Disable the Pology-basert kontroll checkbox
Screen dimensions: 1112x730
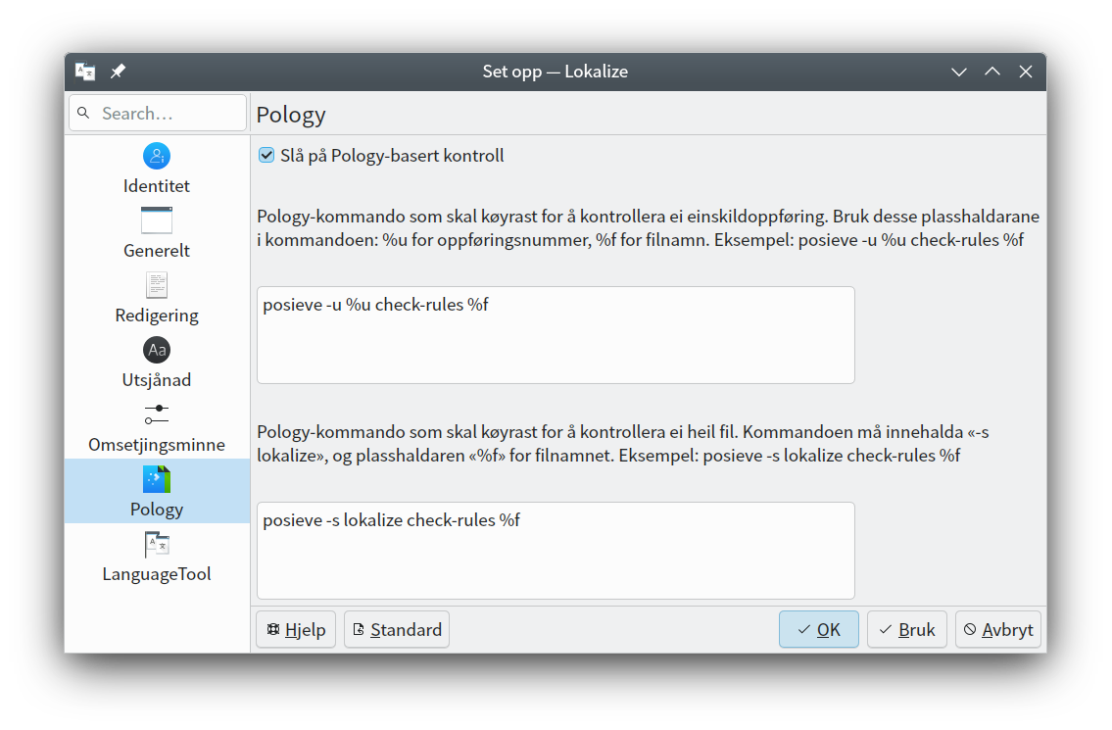[x=266, y=156]
